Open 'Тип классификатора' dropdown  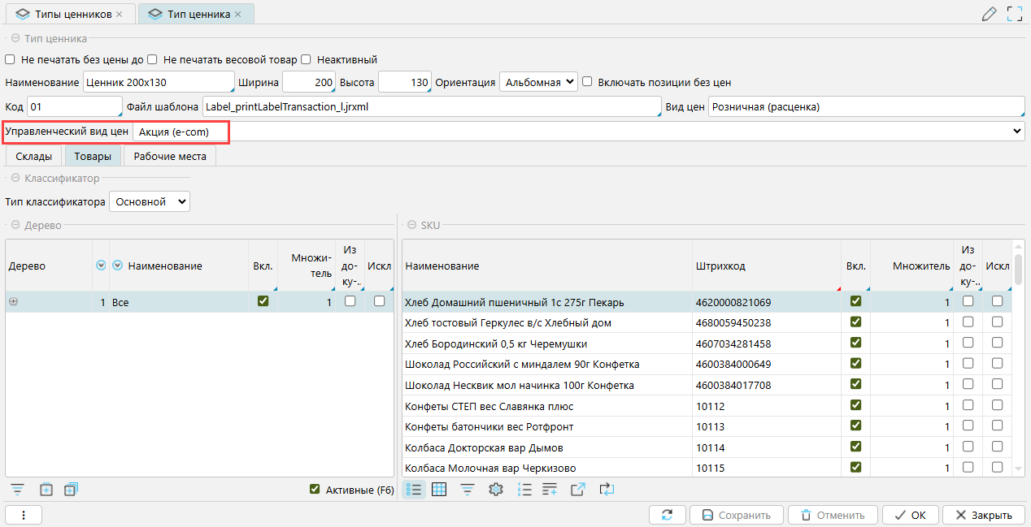click(149, 201)
